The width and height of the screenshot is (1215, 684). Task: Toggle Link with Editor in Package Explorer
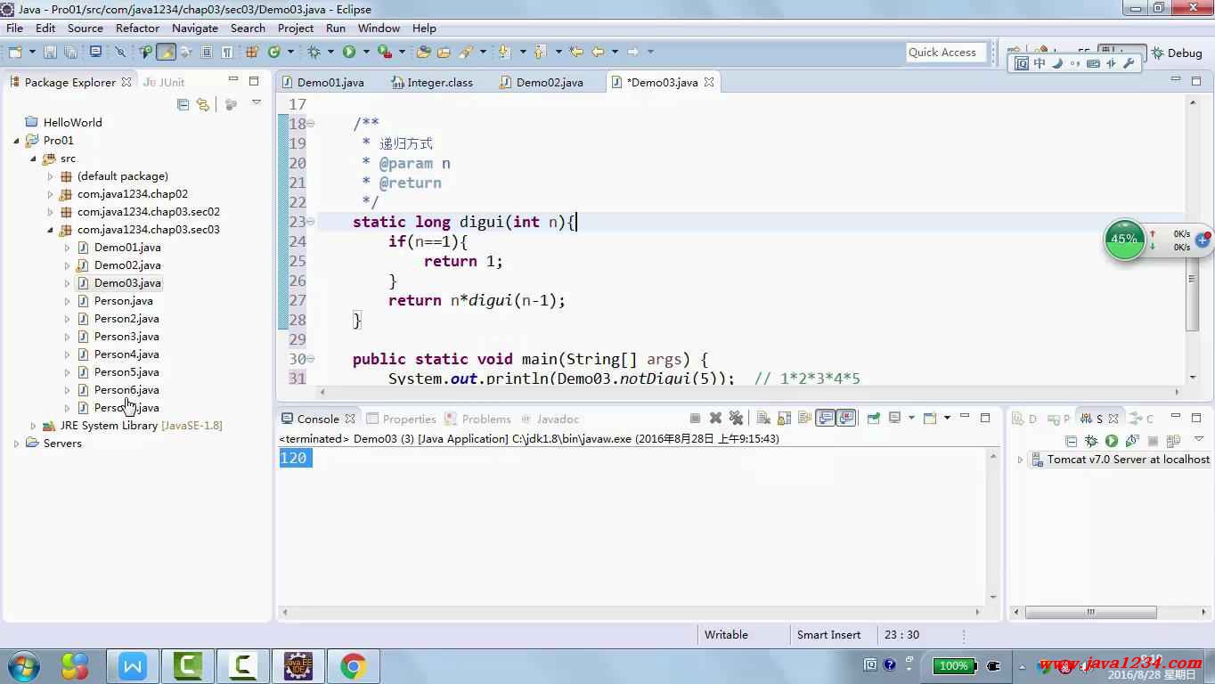point(203,104)
